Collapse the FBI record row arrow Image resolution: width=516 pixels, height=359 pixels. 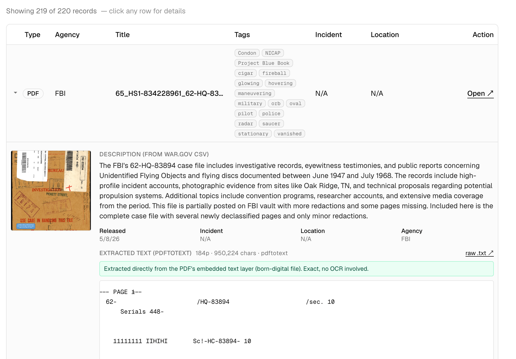click(x=16, y=93)
